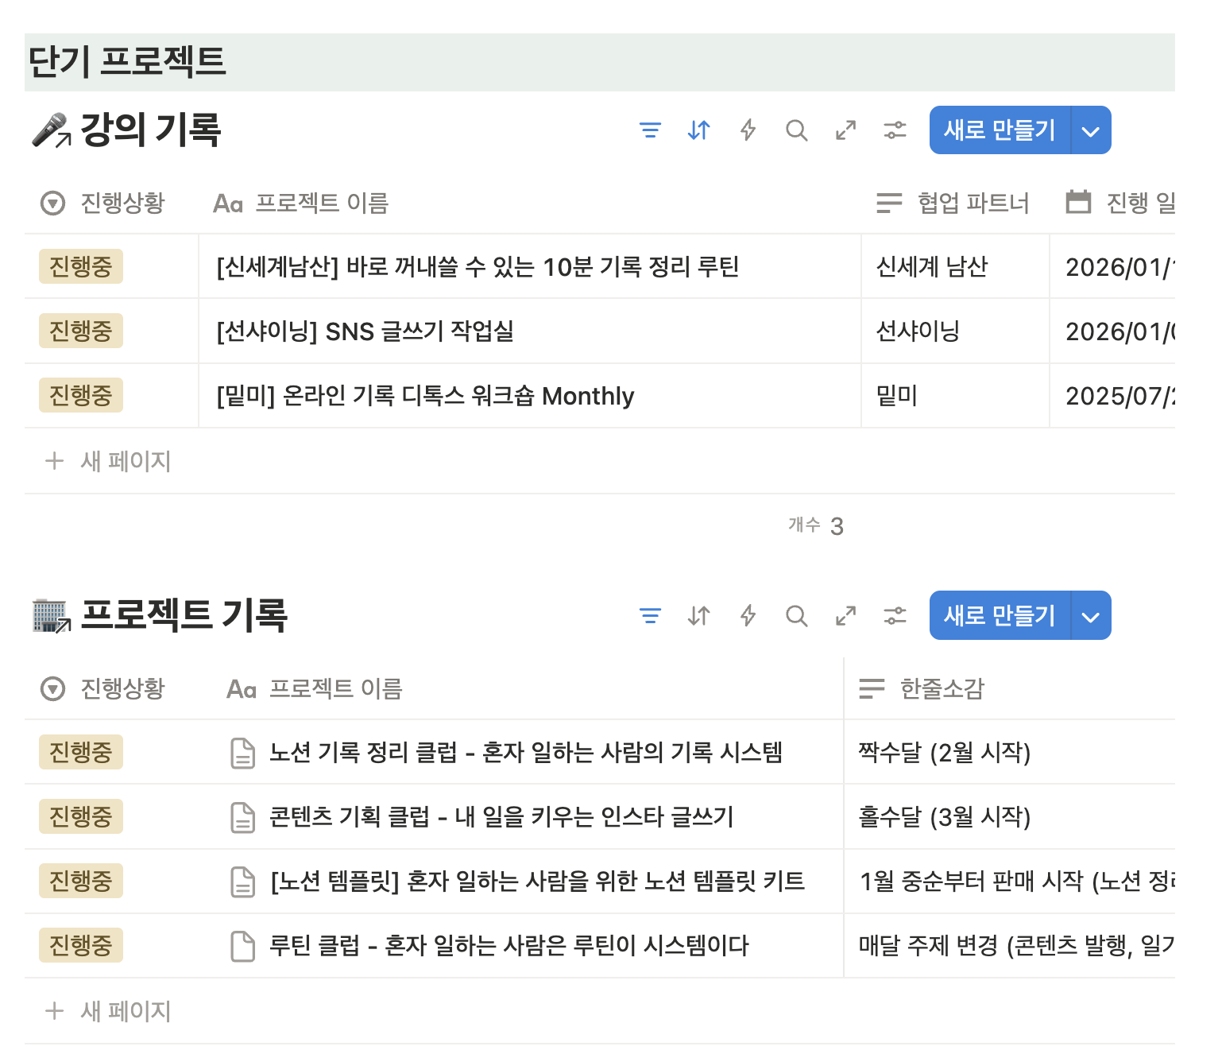Click 진행중 status tag of 밑미 row
This screenshot has width=1222, height=1054.
81,395
